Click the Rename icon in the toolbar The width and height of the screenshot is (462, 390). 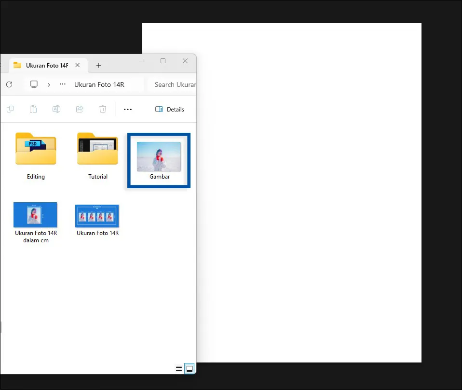(56, 110)
